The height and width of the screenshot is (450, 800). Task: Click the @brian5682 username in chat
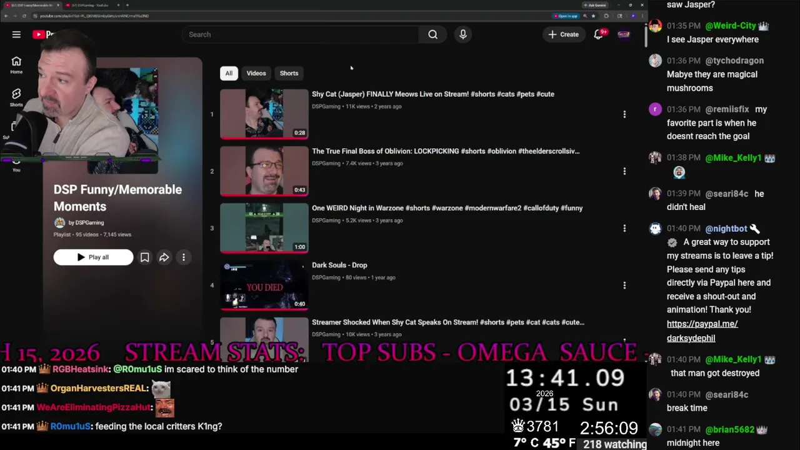click(x=731, y=430)
